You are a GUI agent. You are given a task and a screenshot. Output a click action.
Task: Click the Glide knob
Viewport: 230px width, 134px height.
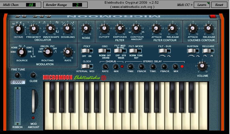click(33, 75)
